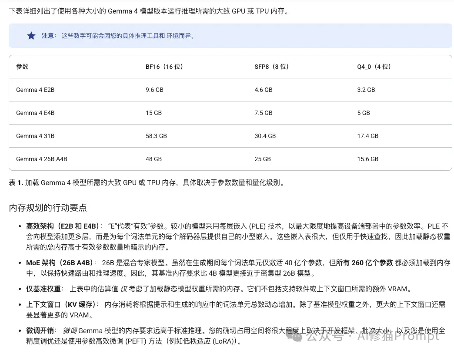Select the Gemma 4 31B table row
454x354 pixels.
click(35, 136)
